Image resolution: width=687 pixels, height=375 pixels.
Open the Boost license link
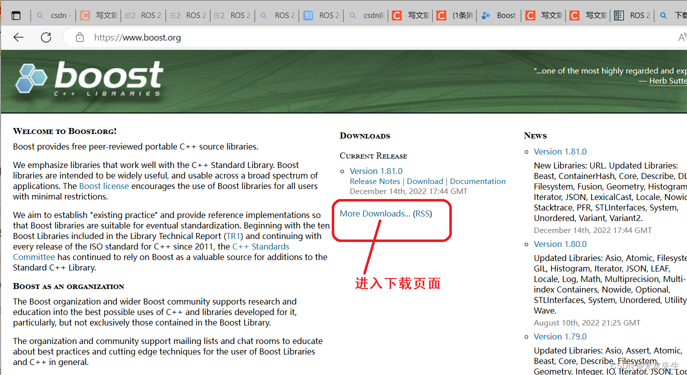(104, 185)
